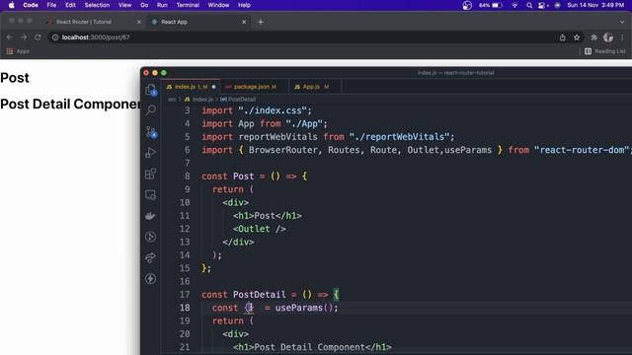Open the Source Control view in VS Code
632x355 pixels.
coord(151,131)
